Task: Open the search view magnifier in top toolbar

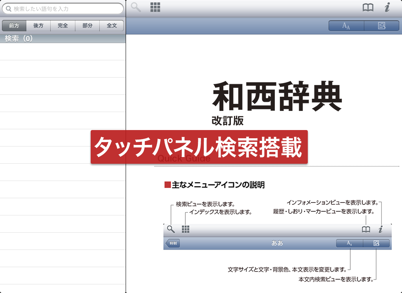Action: [x=136, y=7]
